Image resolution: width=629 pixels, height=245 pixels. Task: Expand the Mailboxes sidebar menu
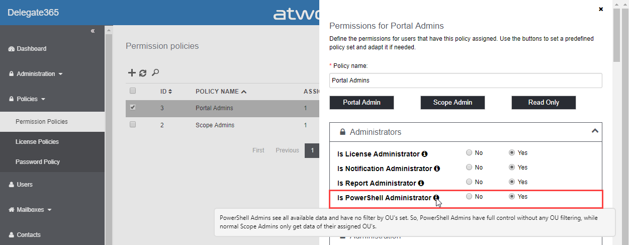coord(34,210)
